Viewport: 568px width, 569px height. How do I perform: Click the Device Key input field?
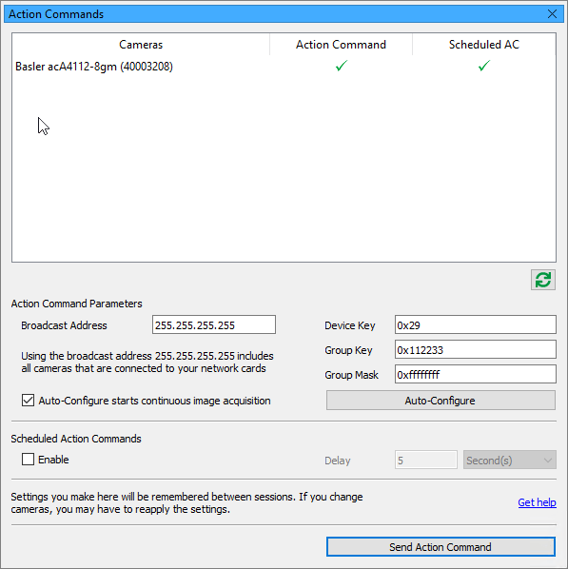(476, 324)
